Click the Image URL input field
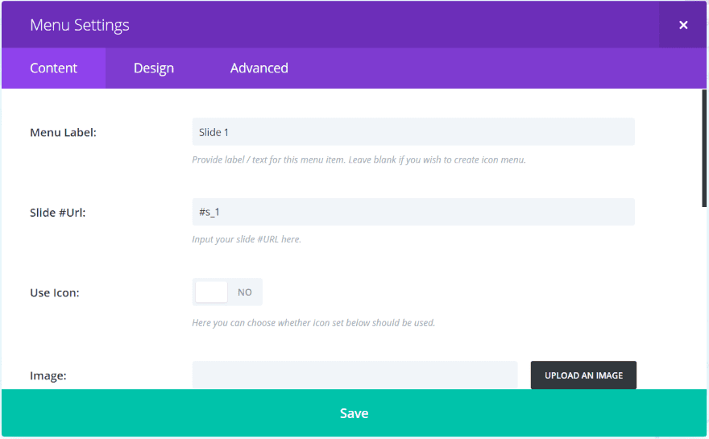This screenshot has width=709, height=439. [x=354, y=375]
